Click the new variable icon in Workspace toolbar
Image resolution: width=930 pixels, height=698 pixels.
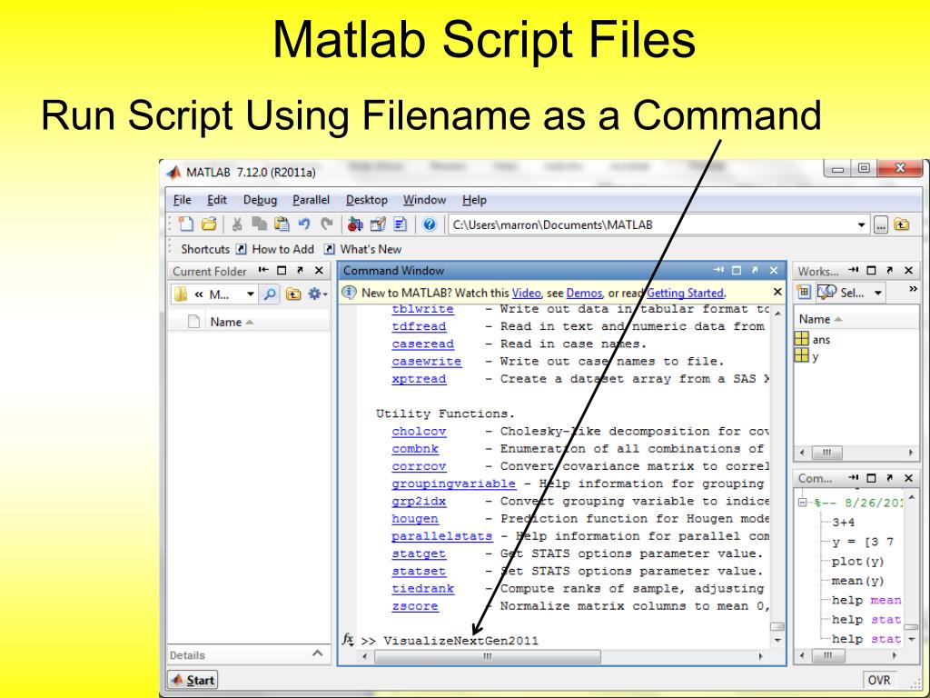(803, 292)
